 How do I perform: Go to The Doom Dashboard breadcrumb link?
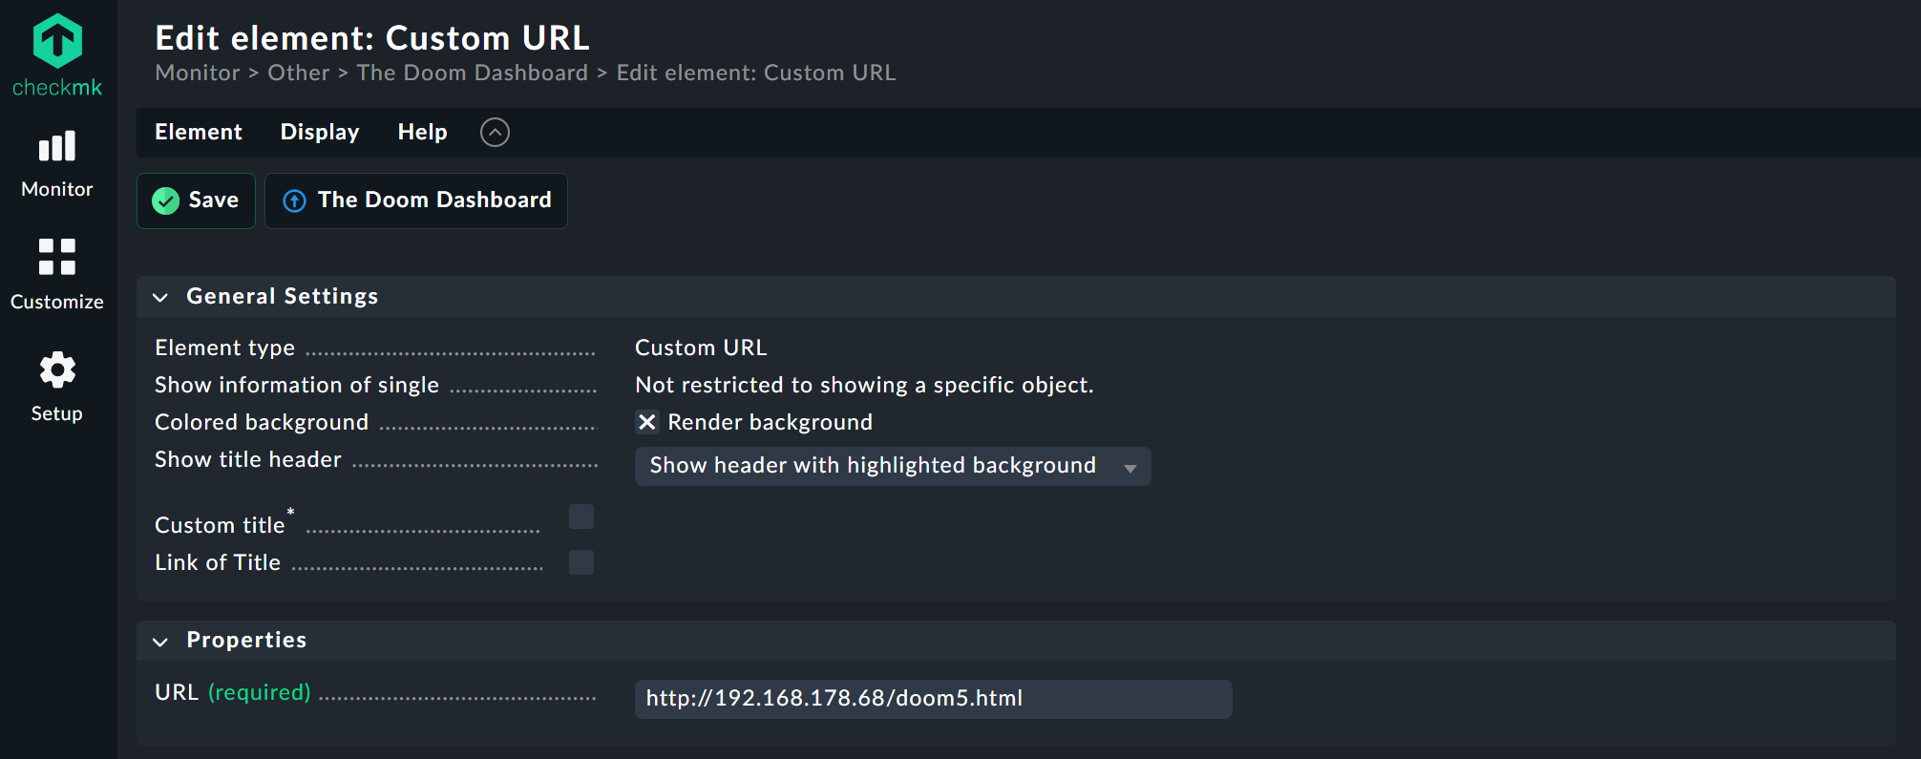[472, 73]
